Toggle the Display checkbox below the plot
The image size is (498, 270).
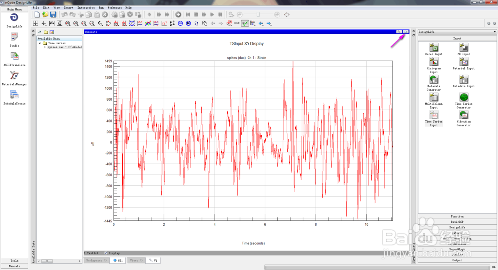point(106,253)
